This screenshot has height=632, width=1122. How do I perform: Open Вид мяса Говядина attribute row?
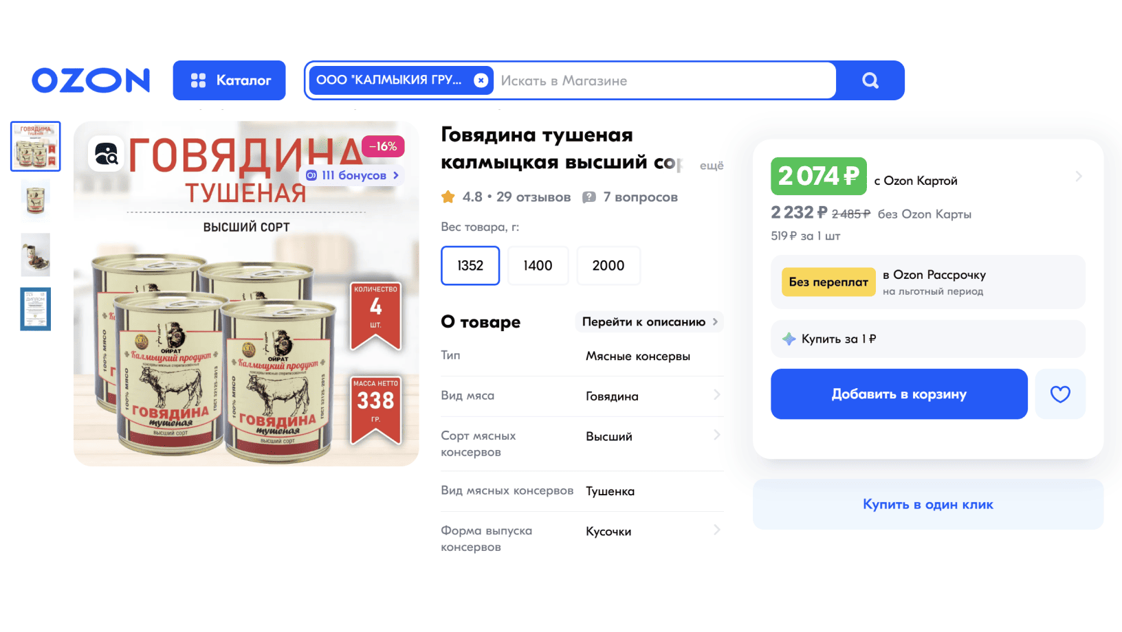(x=582, y=396)
